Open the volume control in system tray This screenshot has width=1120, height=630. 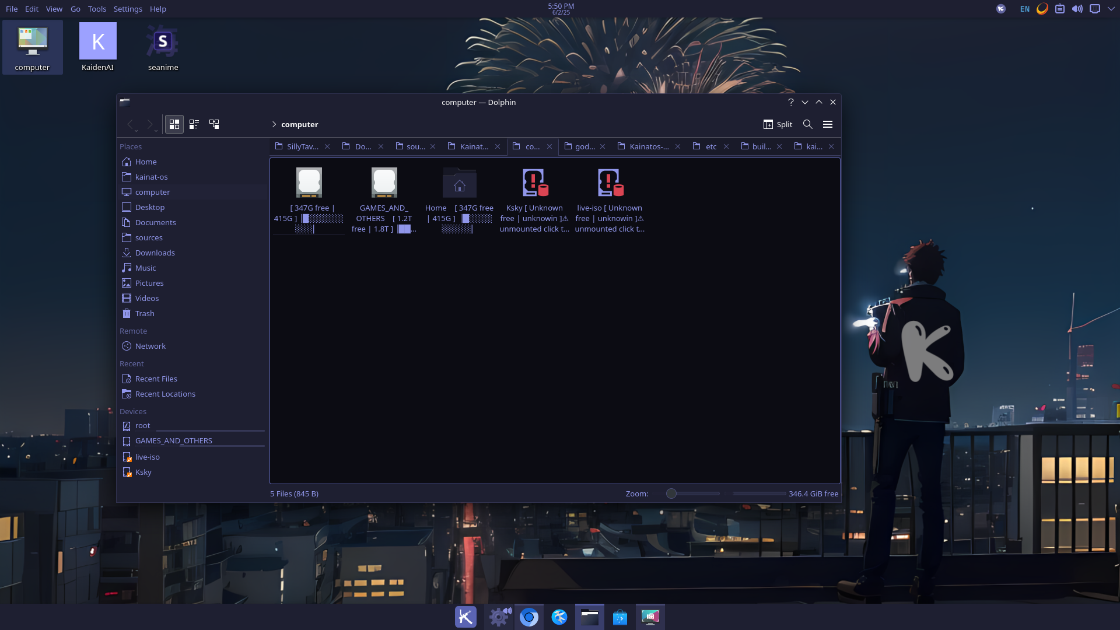[1077, 9]
